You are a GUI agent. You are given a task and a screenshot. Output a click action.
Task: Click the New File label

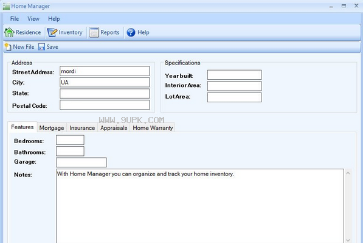24,47
